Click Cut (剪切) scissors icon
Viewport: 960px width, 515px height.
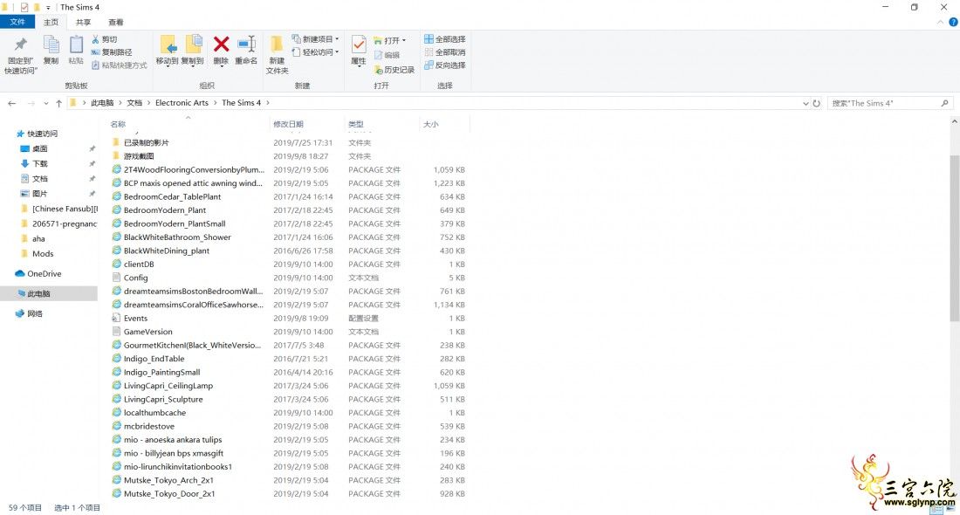(x=95, y=39)
